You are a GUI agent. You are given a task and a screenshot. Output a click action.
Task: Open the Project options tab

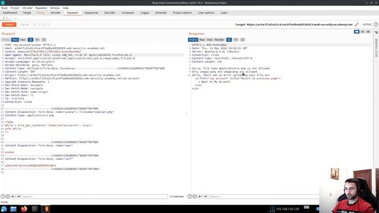[182, 12]
